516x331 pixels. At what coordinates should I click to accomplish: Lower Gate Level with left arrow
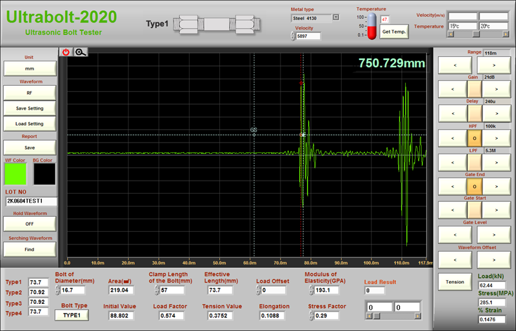pos(455,235)
